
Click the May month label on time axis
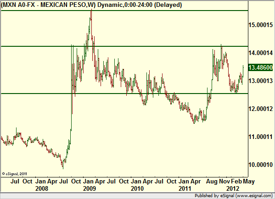pyautogui.click(x=249, y=181)
